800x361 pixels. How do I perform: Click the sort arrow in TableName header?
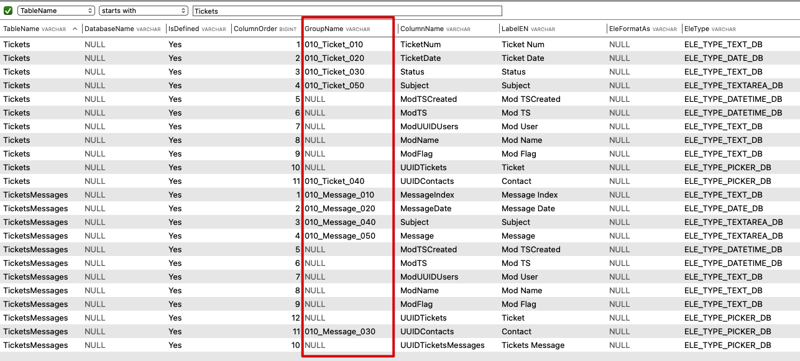[x=75, y=29]
